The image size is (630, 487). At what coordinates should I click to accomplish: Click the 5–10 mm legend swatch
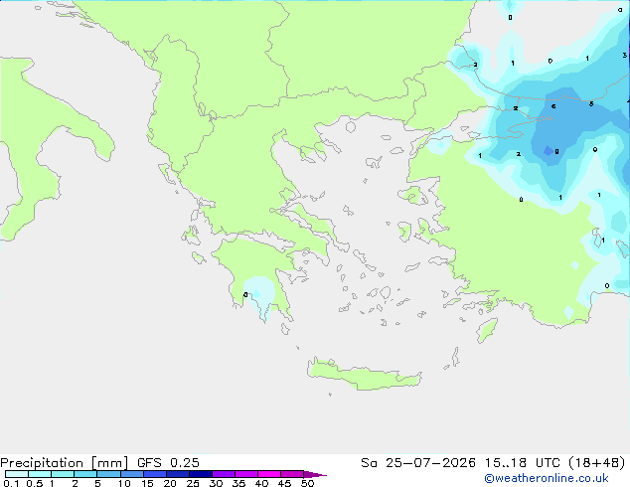tap(108, 474)
